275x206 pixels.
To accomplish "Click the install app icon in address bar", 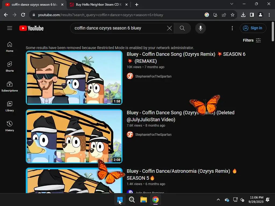I will click(215, 15).
